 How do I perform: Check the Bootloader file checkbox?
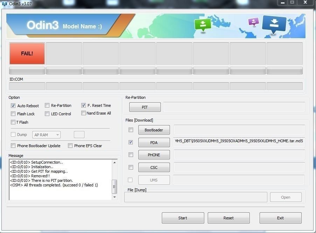click(x=131, y=130)
